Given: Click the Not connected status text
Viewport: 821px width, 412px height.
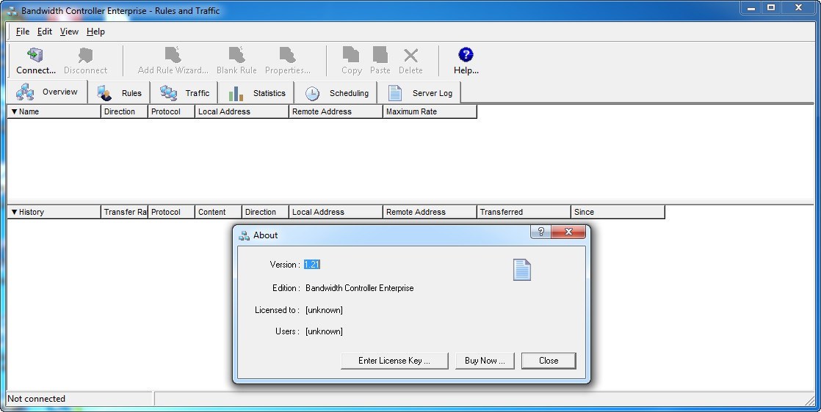Looking at the screenshot, I should [x=37, y=399].
